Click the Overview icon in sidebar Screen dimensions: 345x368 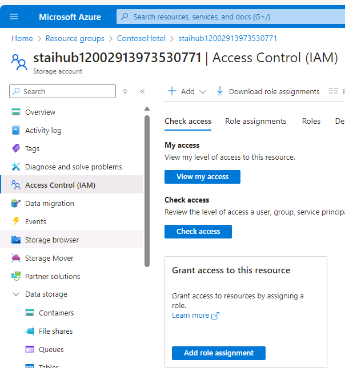(16, 112)
